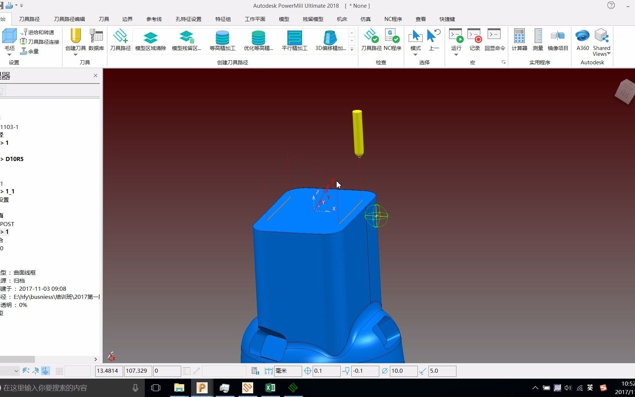Click the tolerance field 0.1
The height and width of the screenshot is (397, 635).
click(326, 371)
